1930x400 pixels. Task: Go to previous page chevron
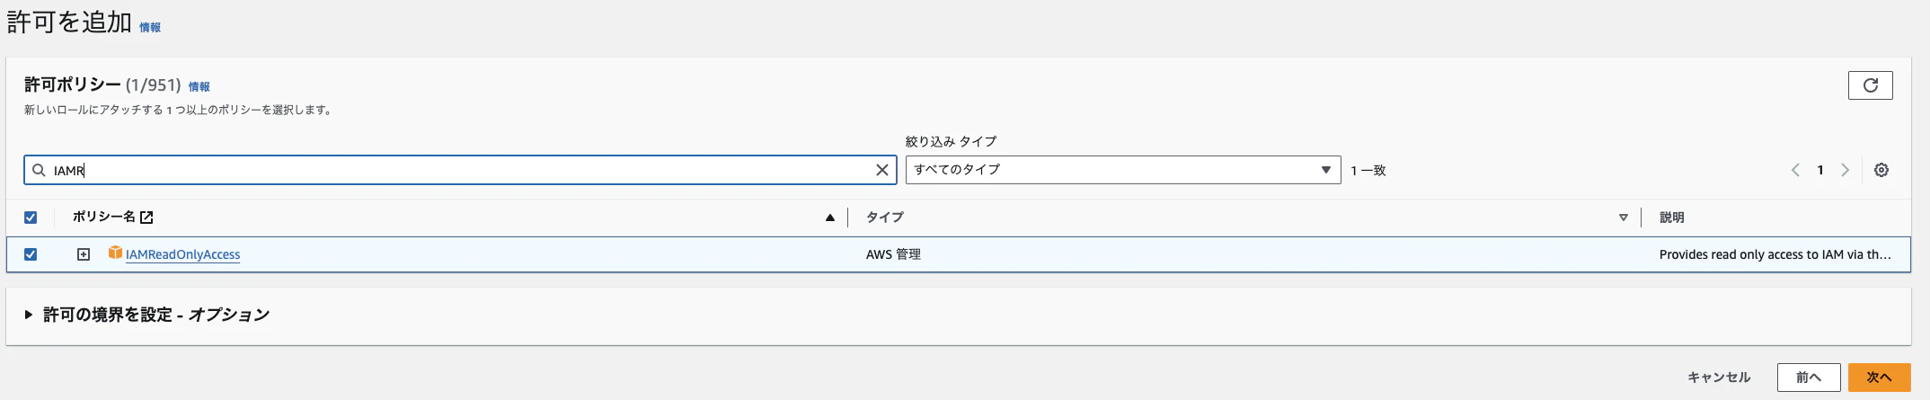coord(1794,170)
